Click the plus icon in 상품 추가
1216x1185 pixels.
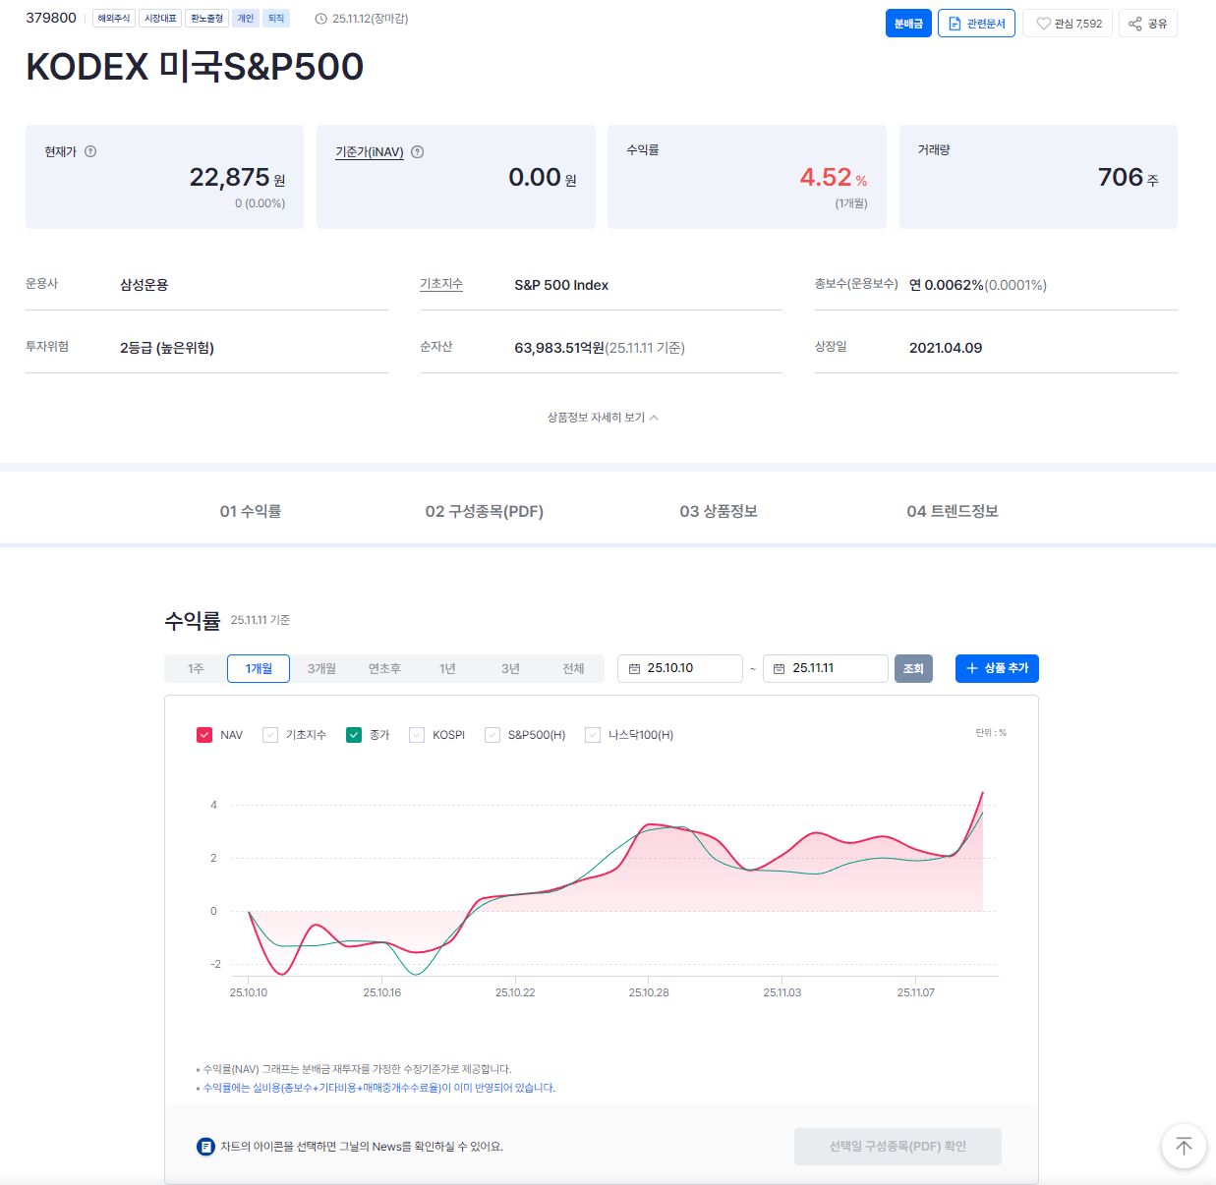[x=972, y=668]
